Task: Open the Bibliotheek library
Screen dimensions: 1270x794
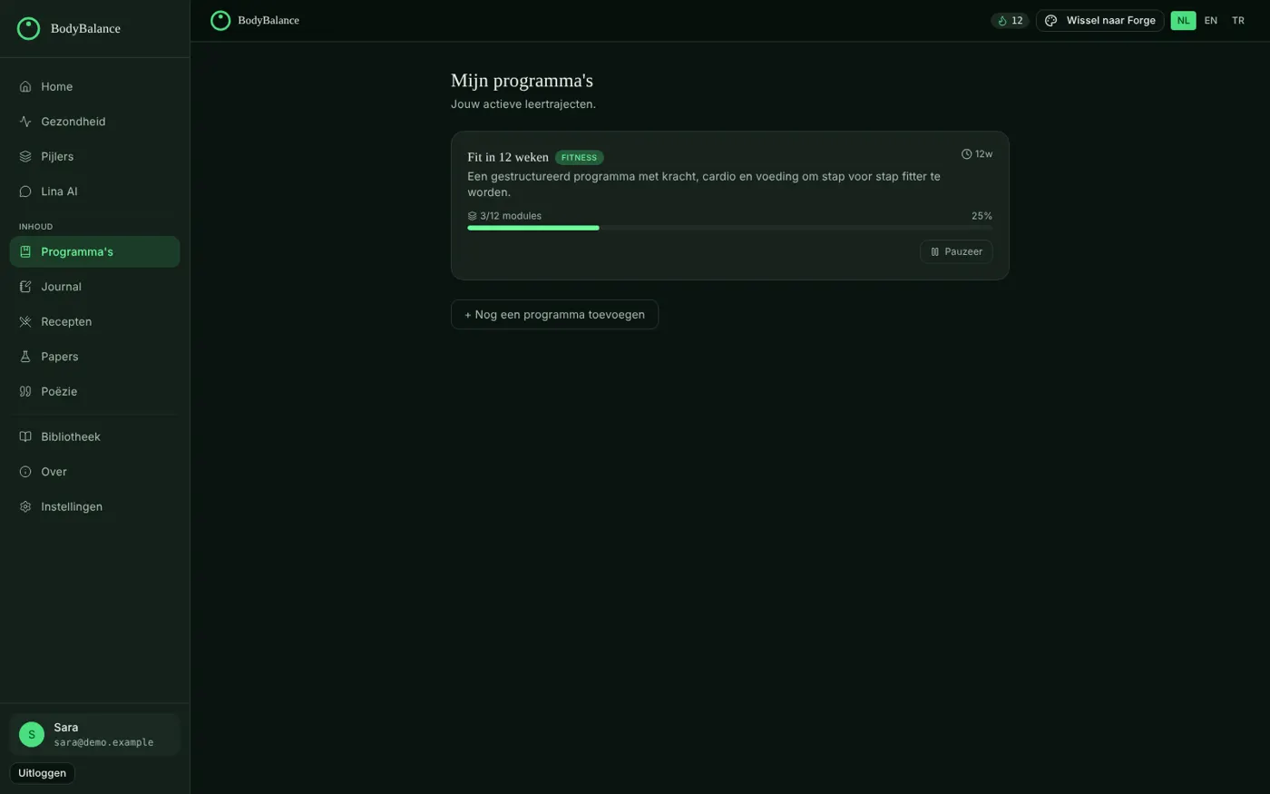Action: click(94, 436)
